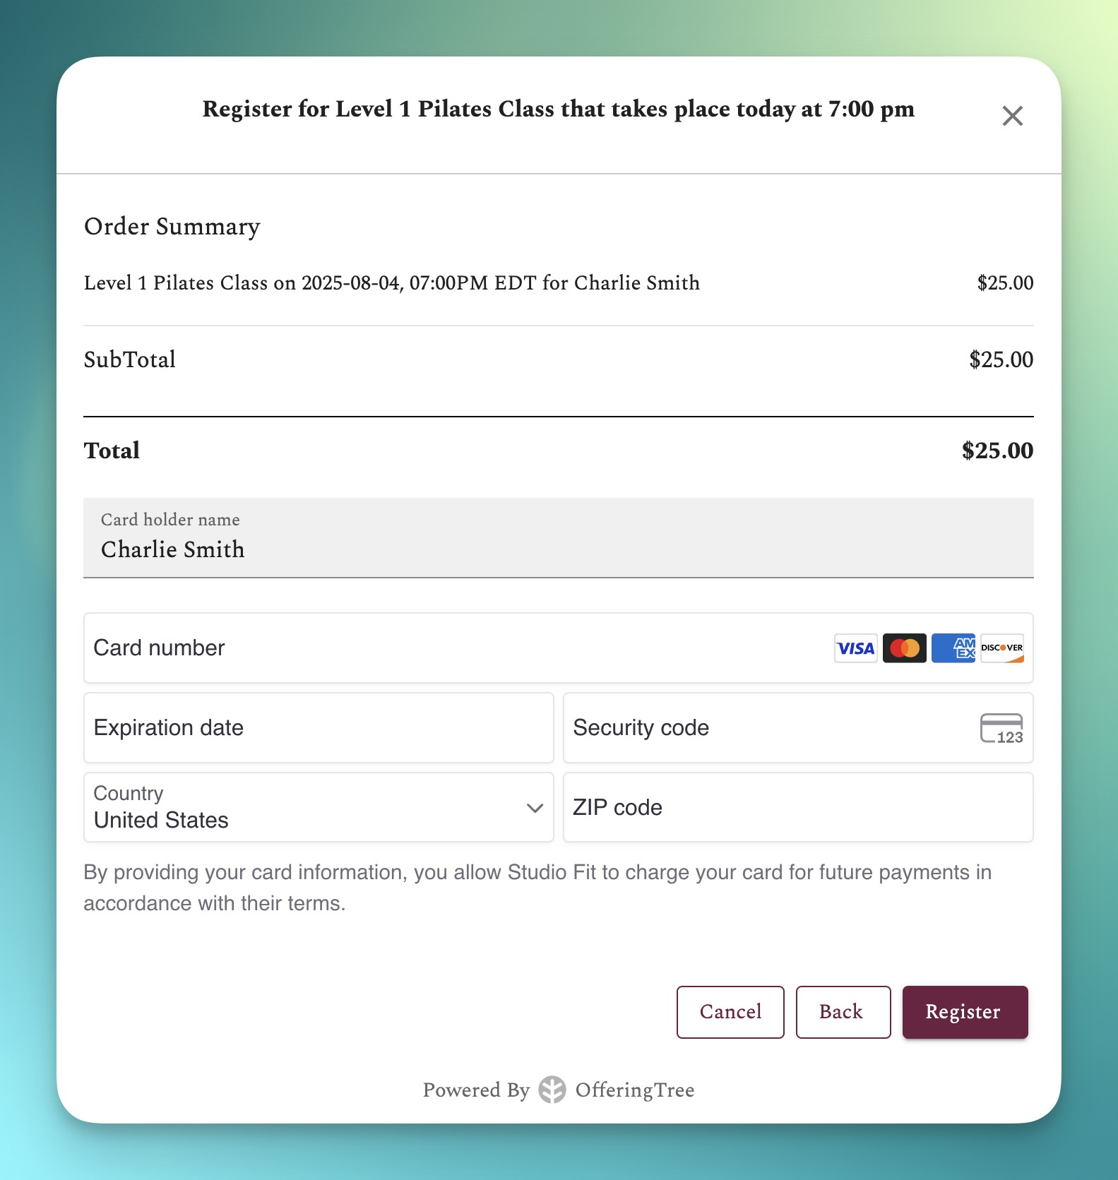The height and width of the screenshot is (1180, 1118).
Task: Select the Expiration date field
Action: click(x=319, y=728)
